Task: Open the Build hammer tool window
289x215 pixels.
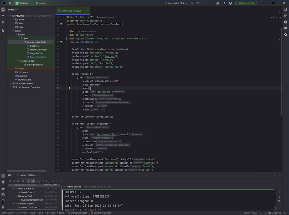Action: [3, 182]
